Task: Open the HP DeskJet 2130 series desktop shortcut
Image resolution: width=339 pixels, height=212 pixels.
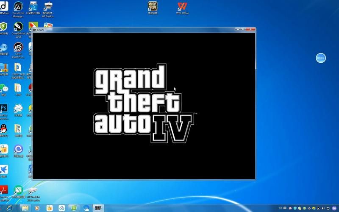Action: (x=33, y=194)
